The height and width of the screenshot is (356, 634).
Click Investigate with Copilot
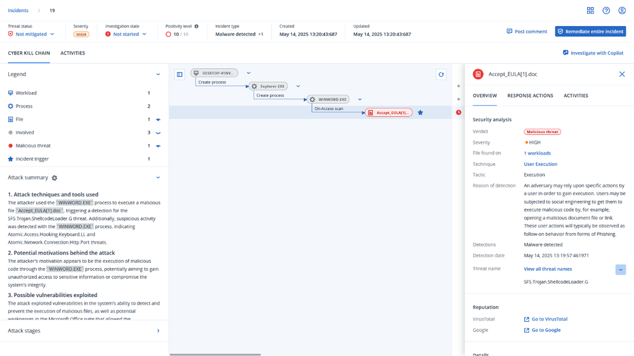click(593, 53)
